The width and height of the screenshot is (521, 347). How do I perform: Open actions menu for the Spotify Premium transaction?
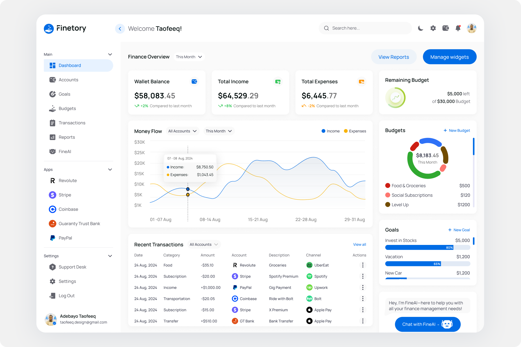(x=363, y=276)
